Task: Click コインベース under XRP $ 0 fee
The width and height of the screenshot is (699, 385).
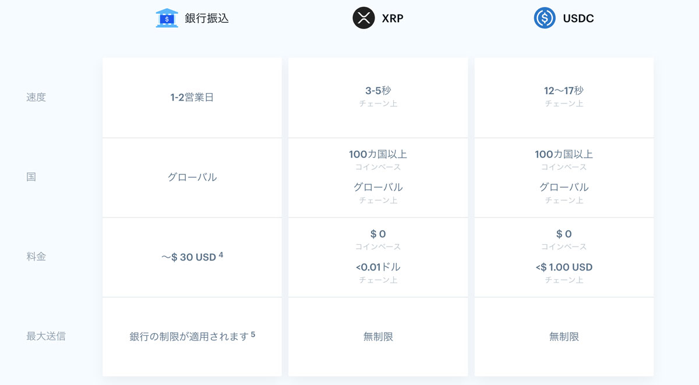Action: [378, 247]
